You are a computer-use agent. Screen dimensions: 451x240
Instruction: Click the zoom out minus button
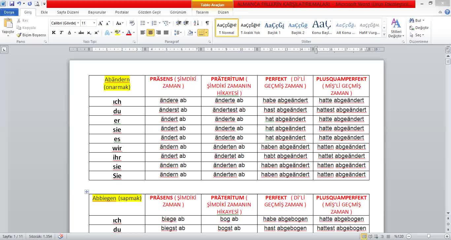point(409,236)
